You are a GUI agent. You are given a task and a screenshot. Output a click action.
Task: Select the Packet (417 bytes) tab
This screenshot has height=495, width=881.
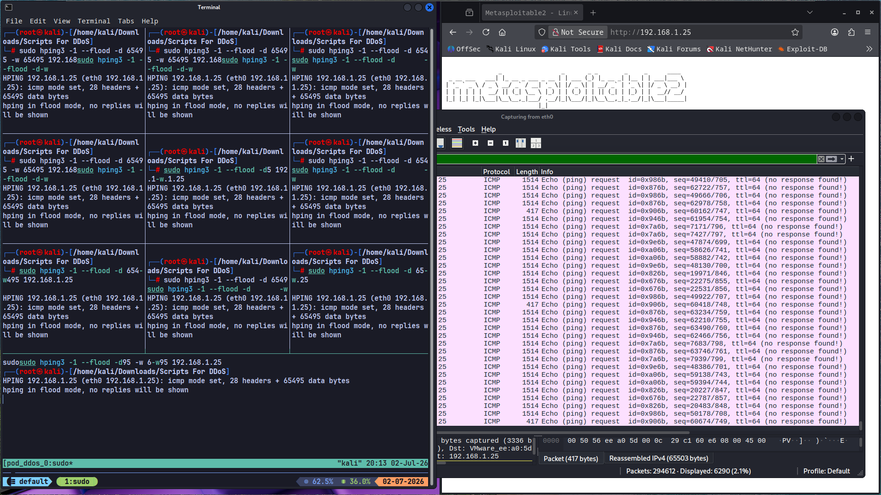[x=571, y=458]
